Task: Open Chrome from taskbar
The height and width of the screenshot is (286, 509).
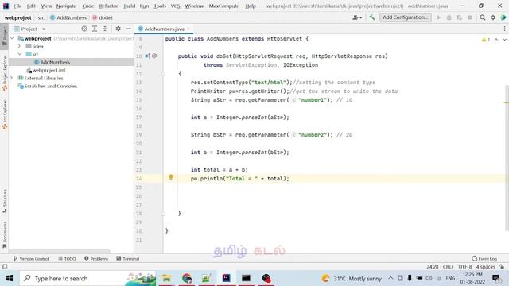Action: tap(187, 278)
